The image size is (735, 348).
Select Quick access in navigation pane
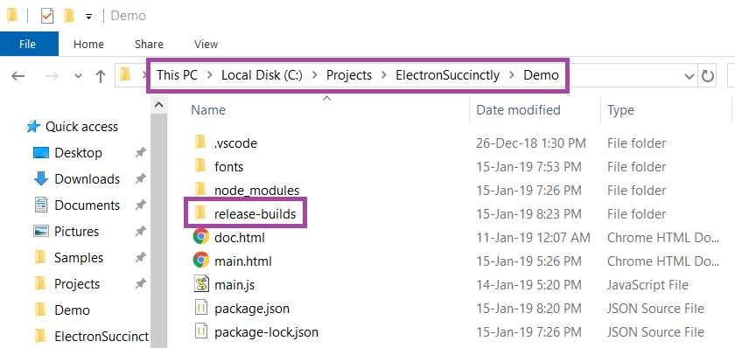point(81,127)
